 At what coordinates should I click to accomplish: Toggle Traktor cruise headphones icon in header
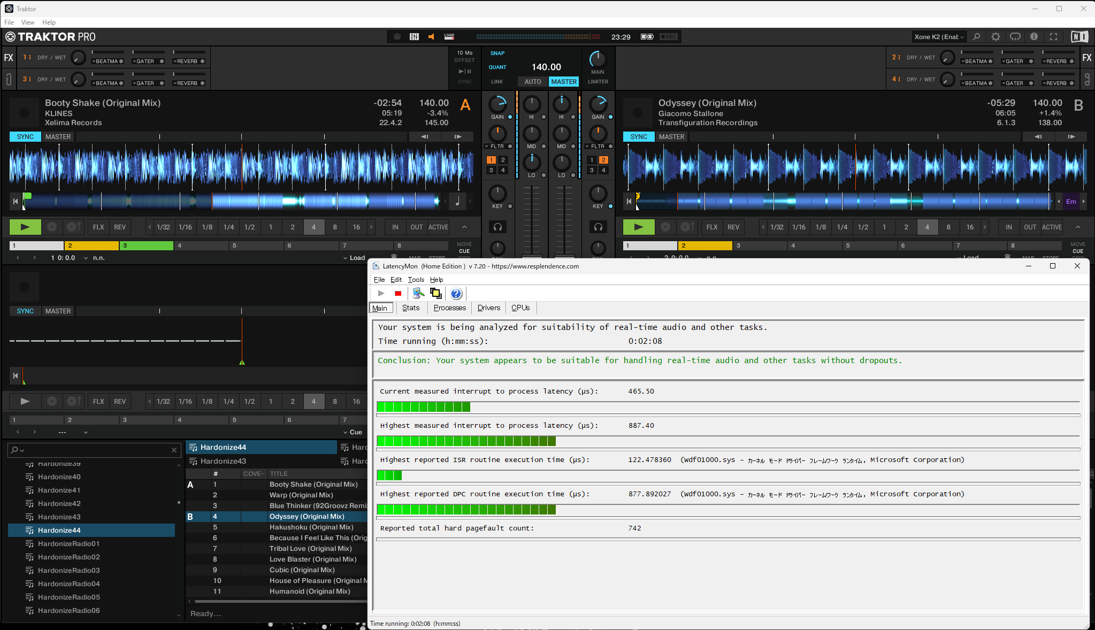[1015, 37]
